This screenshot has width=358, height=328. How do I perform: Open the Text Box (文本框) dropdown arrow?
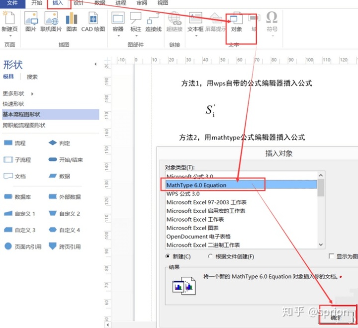coord(196,36)
